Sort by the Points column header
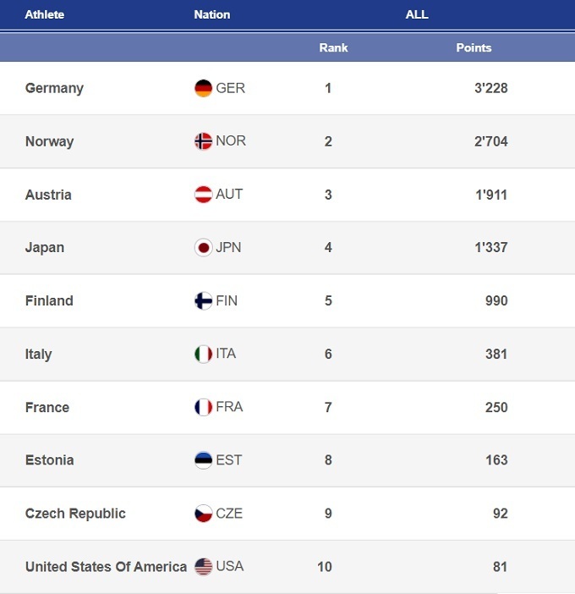The width and height of the screenshot is (575, 594). pos(474,48)
